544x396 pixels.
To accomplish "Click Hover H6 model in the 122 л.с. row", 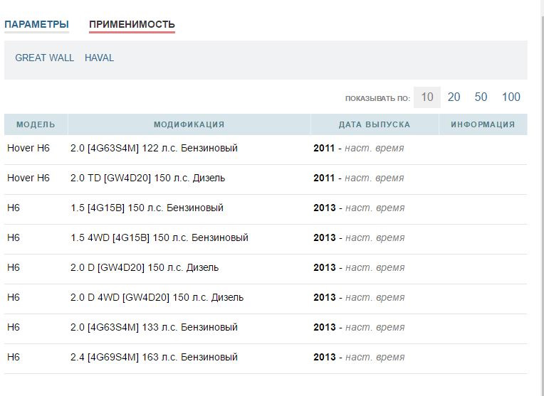I will 28,149.
